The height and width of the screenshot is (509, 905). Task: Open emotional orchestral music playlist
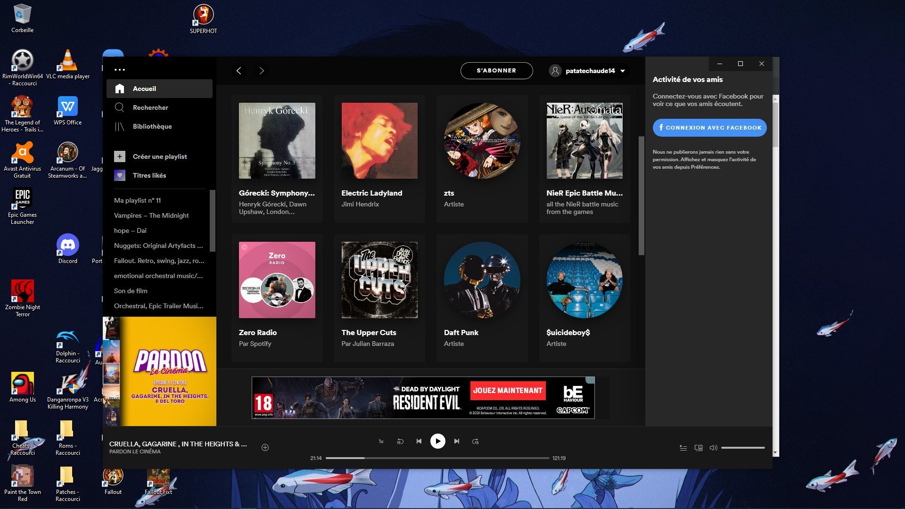(158, 276)
